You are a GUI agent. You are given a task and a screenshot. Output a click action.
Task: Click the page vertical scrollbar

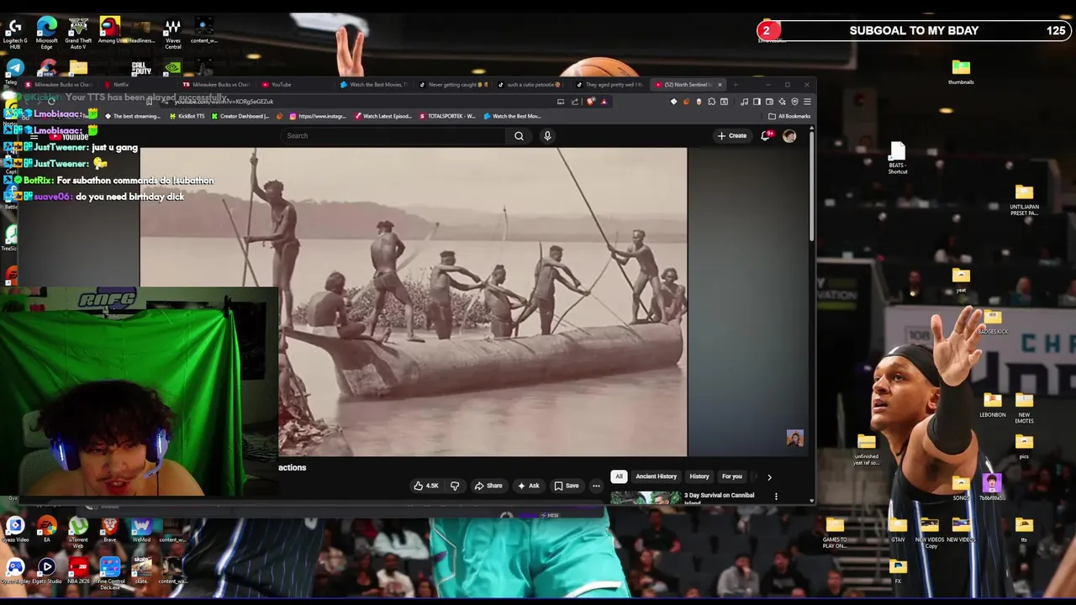click(811, 185)
